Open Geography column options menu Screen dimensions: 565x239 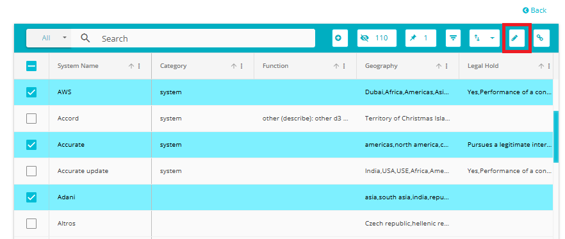[446, 66]
